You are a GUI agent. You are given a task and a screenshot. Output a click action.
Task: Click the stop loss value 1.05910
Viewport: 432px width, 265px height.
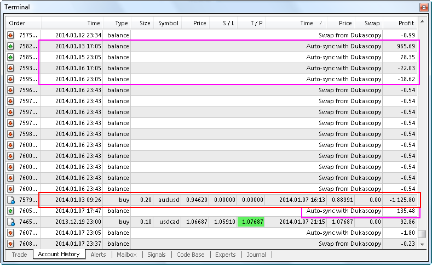(x=225, y=222)
